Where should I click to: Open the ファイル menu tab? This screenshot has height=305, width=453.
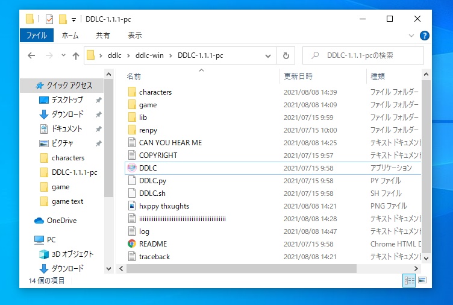pyautogui.click(x=37, y=36)
